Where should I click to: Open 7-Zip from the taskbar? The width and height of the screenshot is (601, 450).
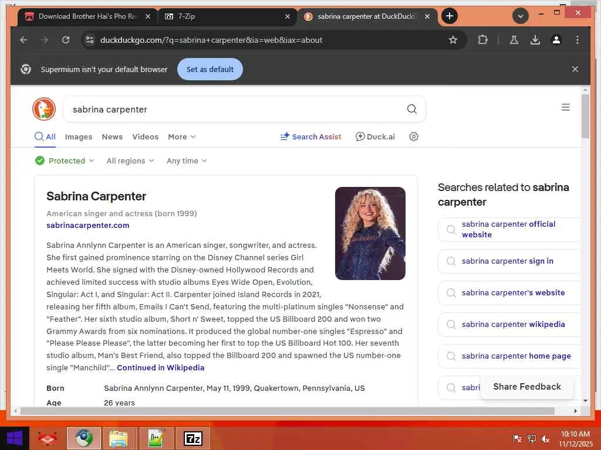click(x=193, y=438)
